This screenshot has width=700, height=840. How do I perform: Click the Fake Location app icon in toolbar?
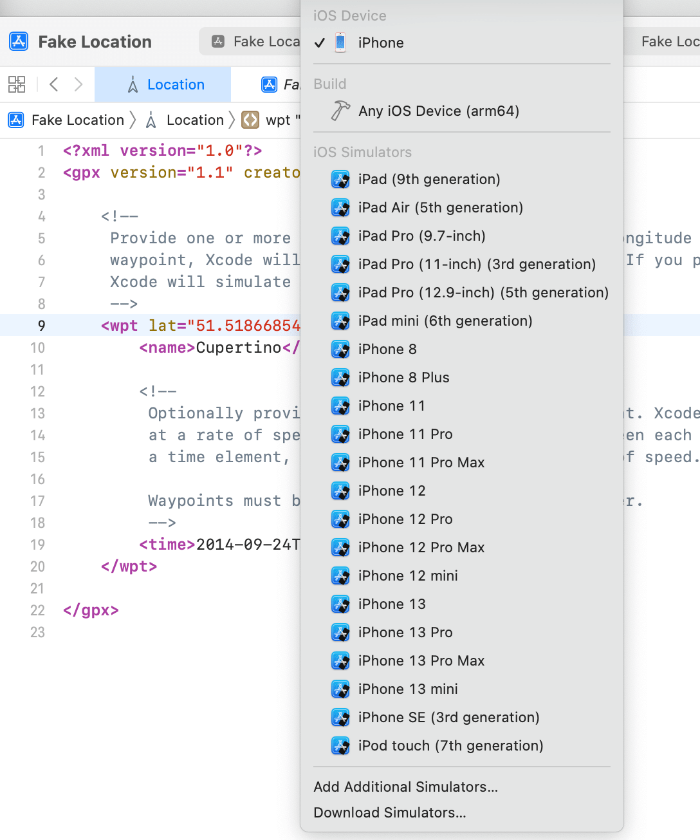[x=19, y=42]
